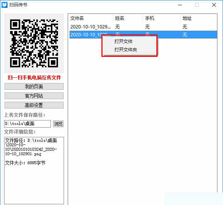223x205 pixels.
Task: Open 高级设置 button
Action: coord(34,105)
